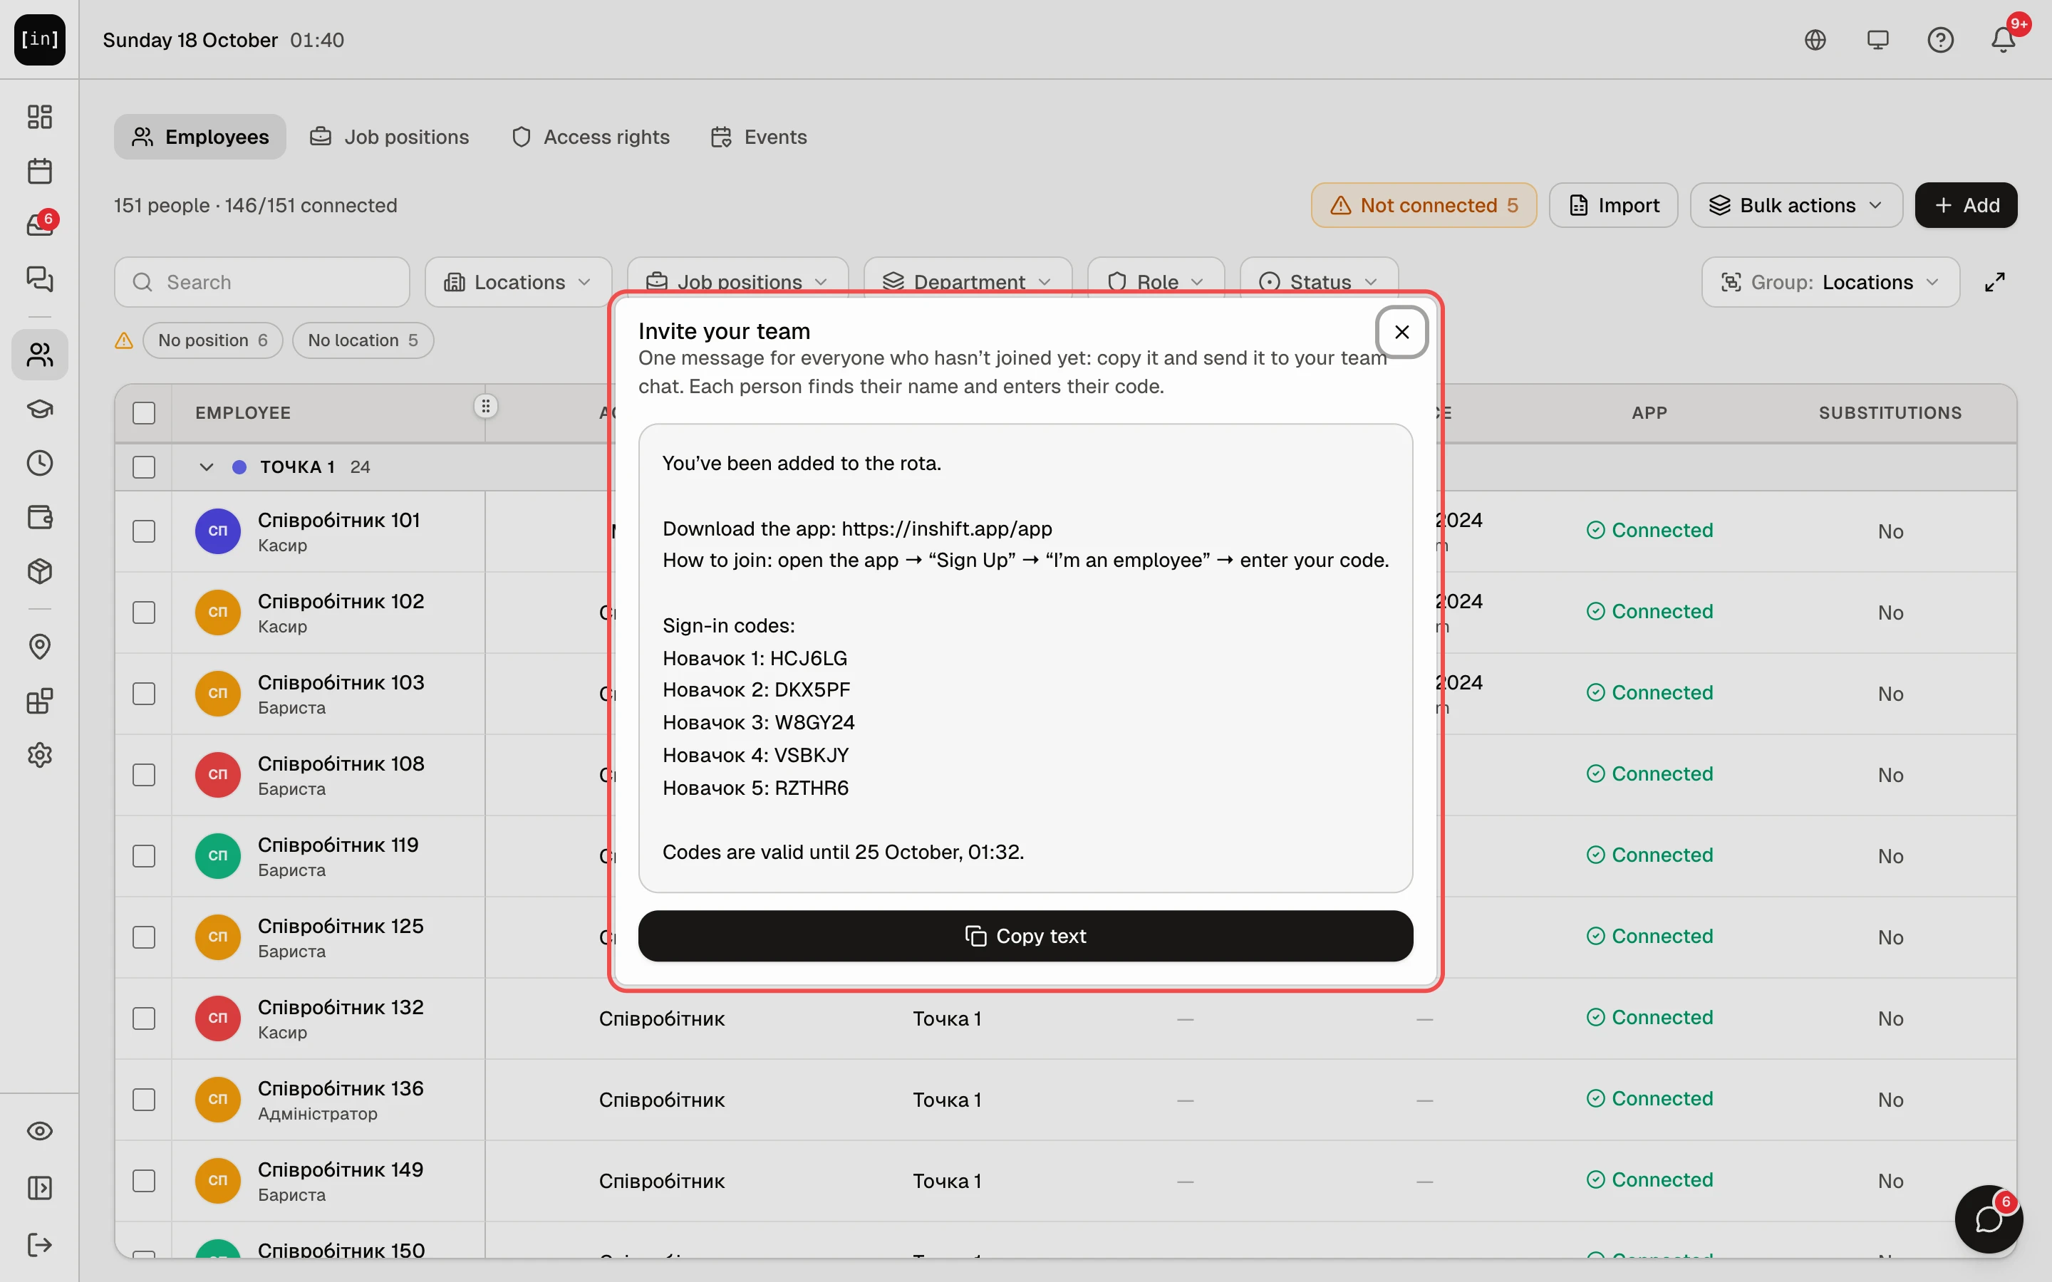Toggle the eye visibility icon in sidebar
This screenshot has height=1282, width=2052.
40,1131
